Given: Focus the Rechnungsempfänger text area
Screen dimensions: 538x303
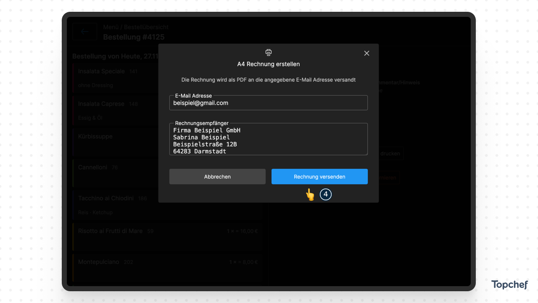Looking at the screenshot, I should [268, 141].
